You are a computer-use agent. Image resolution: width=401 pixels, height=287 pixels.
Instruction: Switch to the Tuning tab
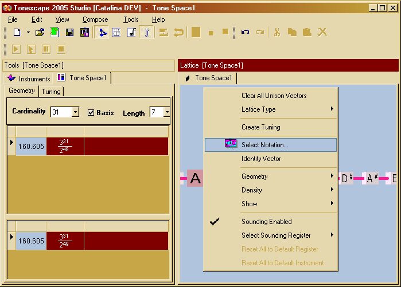click(51, 92)
